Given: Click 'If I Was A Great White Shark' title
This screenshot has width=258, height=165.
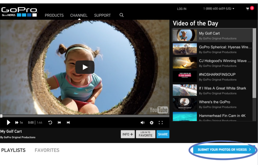Looking at the screenshot, I should click(222, 88).
